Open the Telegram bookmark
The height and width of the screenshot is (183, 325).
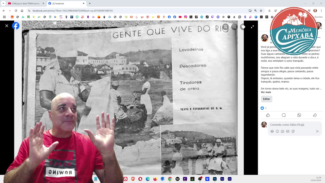coord(202,17)
